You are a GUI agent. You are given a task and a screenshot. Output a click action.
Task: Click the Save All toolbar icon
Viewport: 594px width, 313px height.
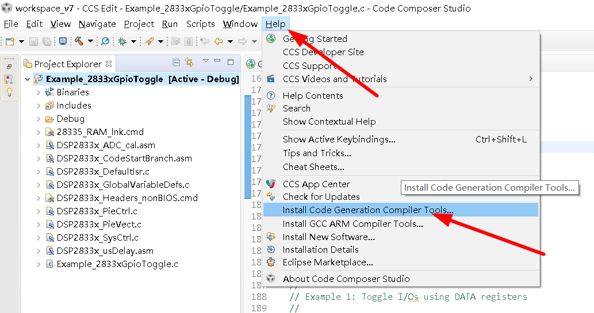coord(47,41)
